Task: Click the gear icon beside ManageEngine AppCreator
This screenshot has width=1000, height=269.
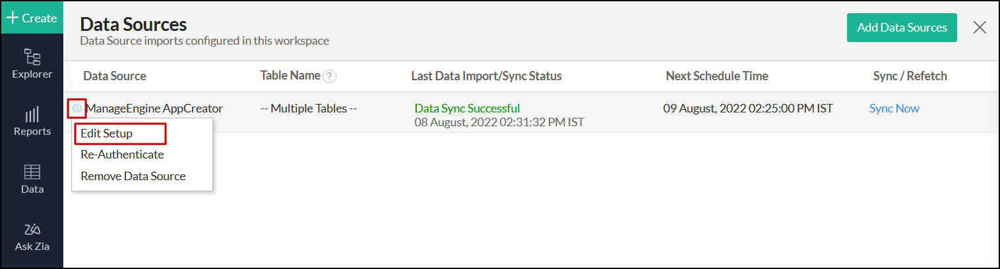Action: coord(77,109)
